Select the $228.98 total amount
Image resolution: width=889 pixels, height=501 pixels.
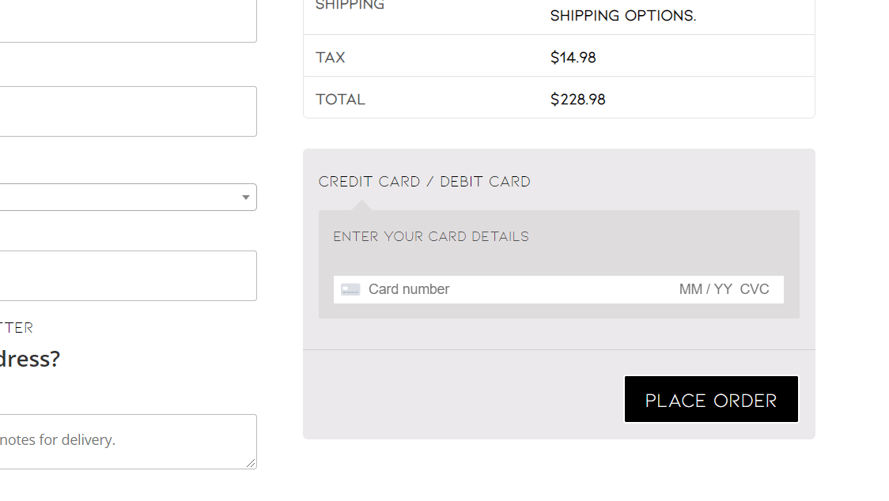[577, 100]
